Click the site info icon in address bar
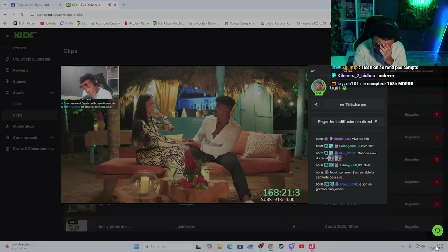448x252 pixels. (32, 15)
